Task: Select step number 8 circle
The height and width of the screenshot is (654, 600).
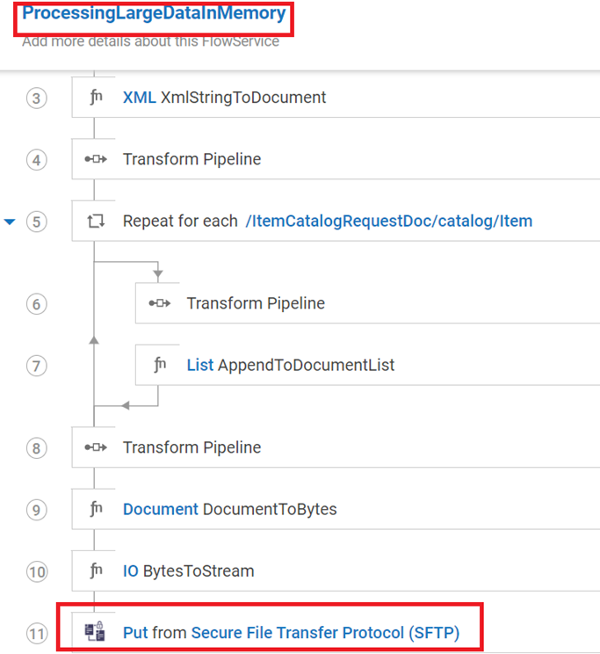Action: coord(36,448)
